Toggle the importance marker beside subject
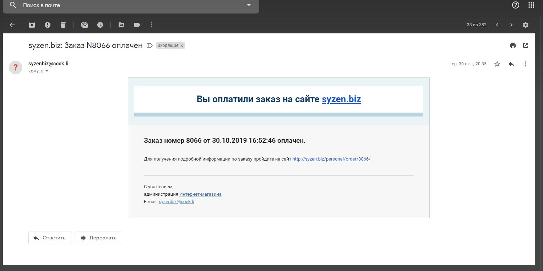The image size is (543, 271). [150, 45]
